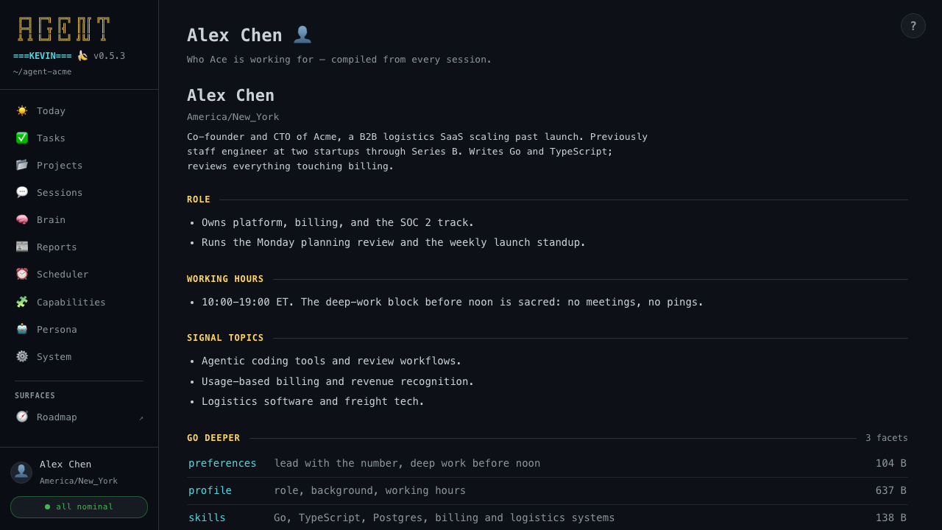Open the System gear icon

(x=22, y=356)
